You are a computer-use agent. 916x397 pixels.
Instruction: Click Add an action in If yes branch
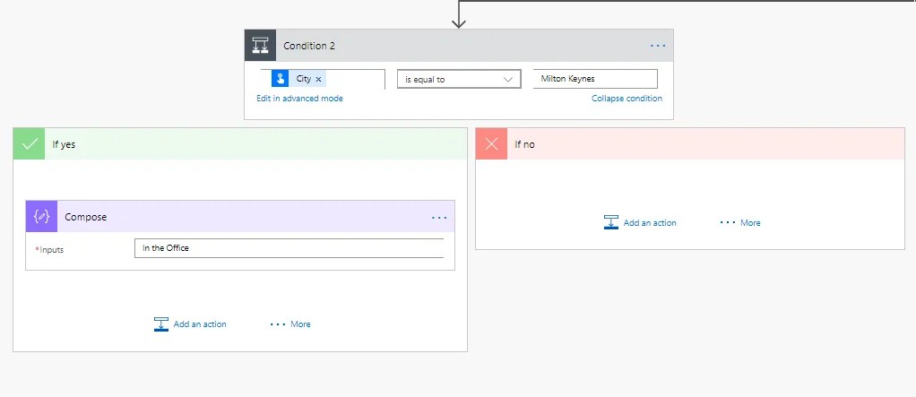[x=190, y=324]
